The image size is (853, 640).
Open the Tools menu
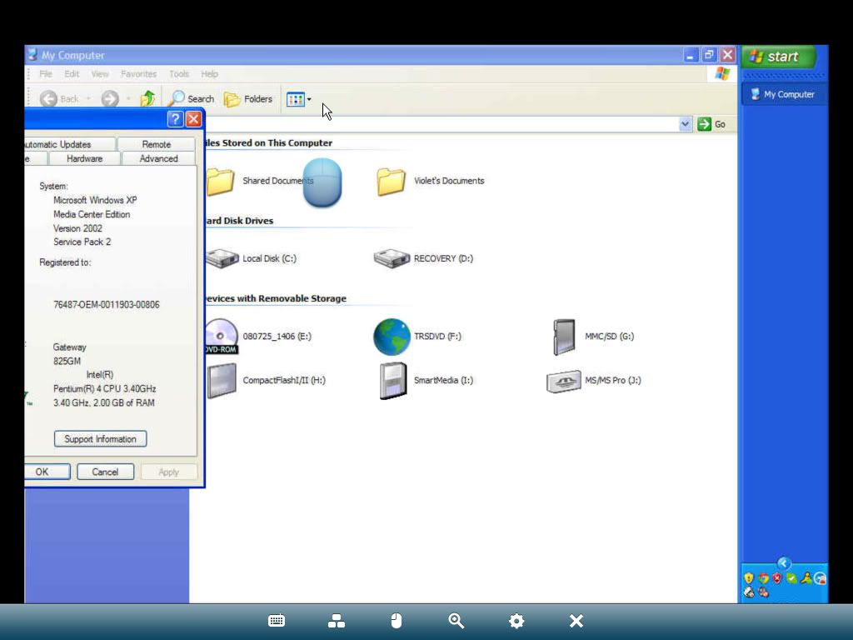(179, 74)
